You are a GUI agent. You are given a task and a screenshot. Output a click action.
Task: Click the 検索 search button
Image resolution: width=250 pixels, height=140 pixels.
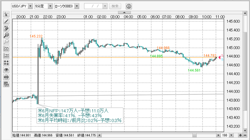(x=115, y=6)
